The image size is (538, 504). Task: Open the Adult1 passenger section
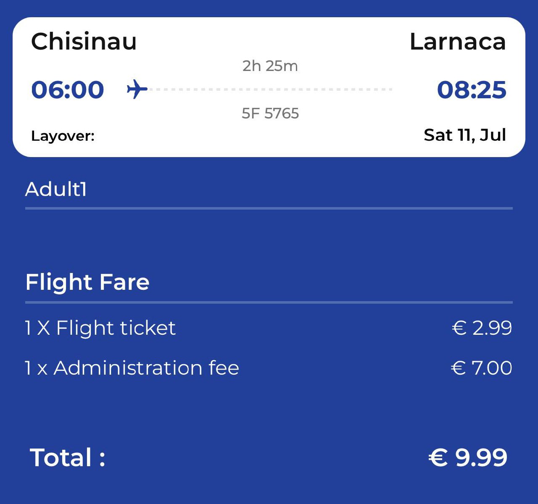(56, 189)
